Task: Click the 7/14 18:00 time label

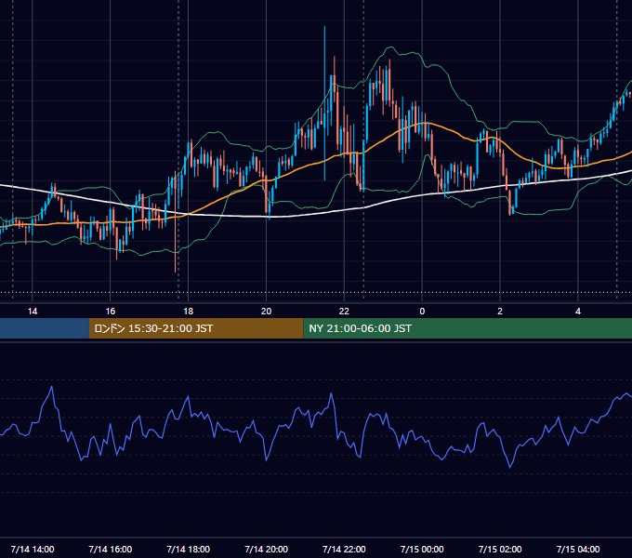Action: click(189, 549)
